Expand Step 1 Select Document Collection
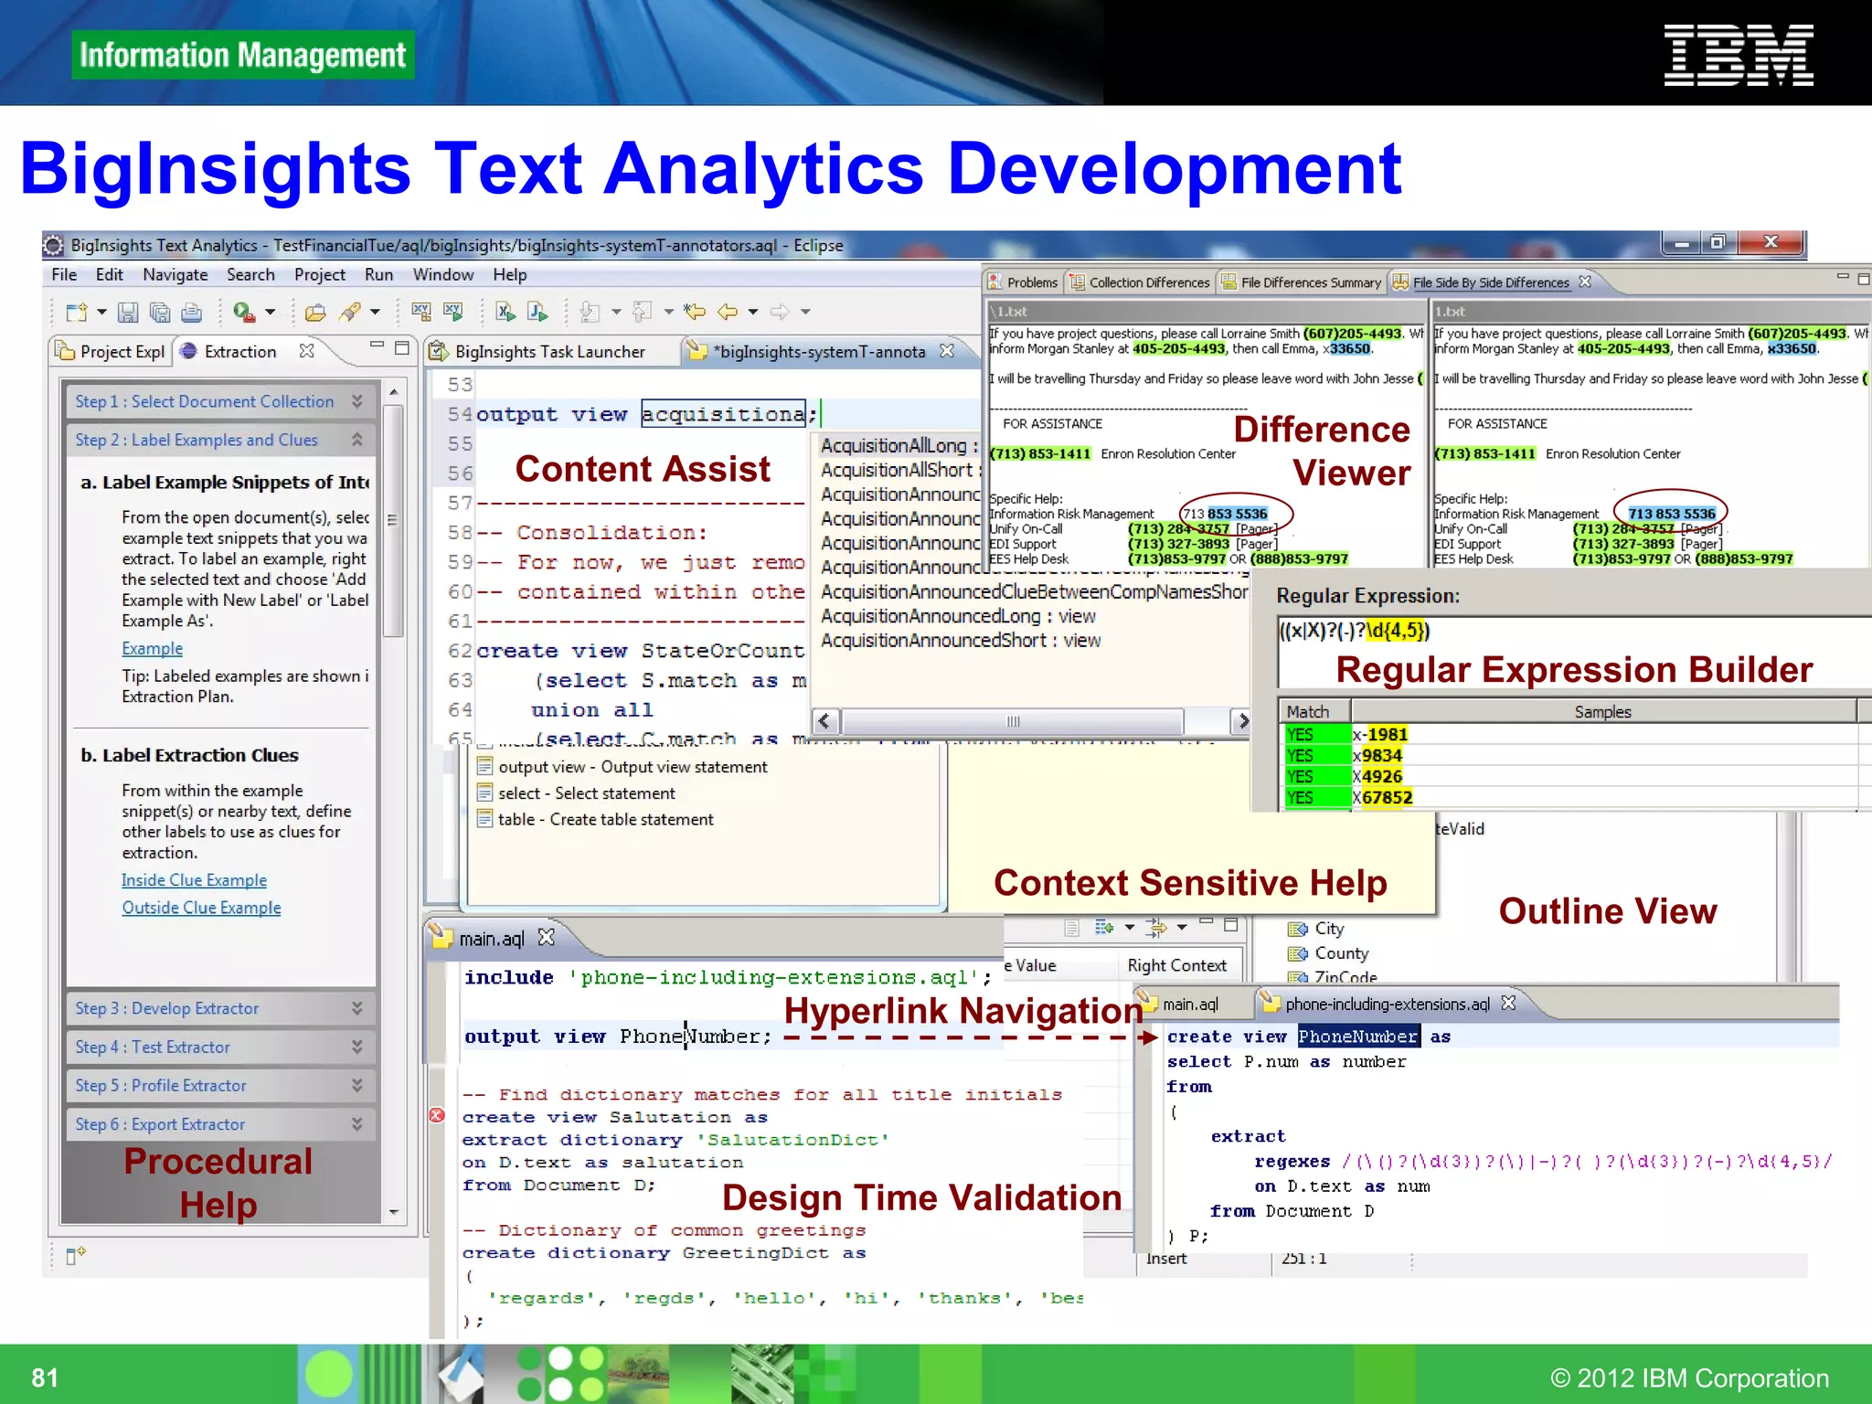The image size is (1872, 1404). coord(357,401)
